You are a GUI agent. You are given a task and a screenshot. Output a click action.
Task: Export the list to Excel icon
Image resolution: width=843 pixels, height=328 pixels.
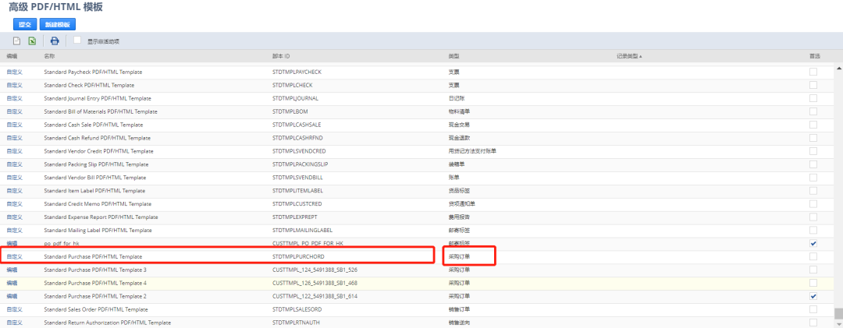(x=32, y=41)
